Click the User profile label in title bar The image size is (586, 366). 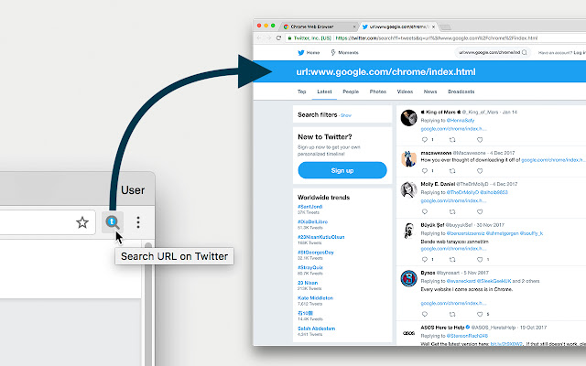tap(133, 190)
